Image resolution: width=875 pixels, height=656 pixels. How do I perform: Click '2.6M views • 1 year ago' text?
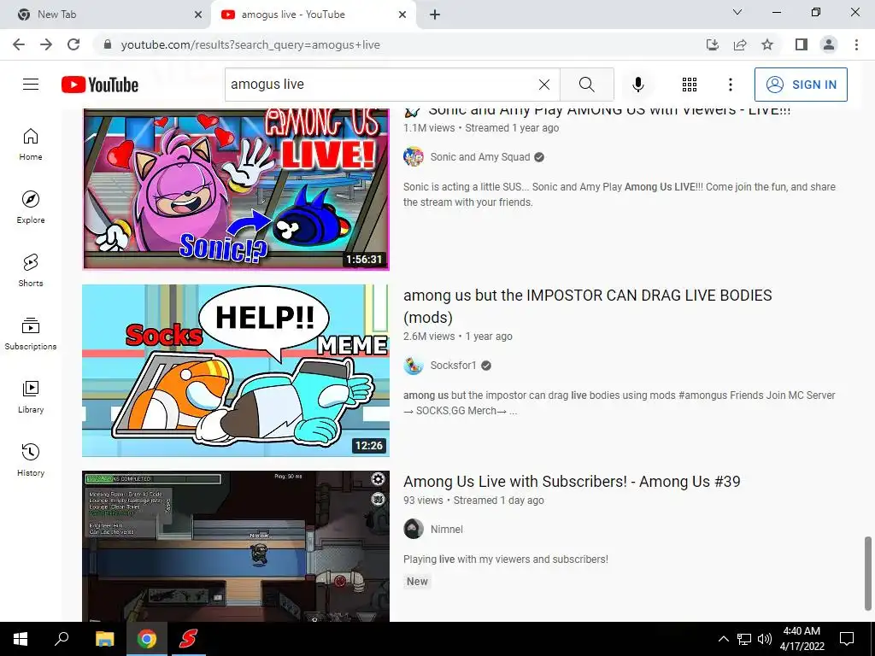pos(458,337)
